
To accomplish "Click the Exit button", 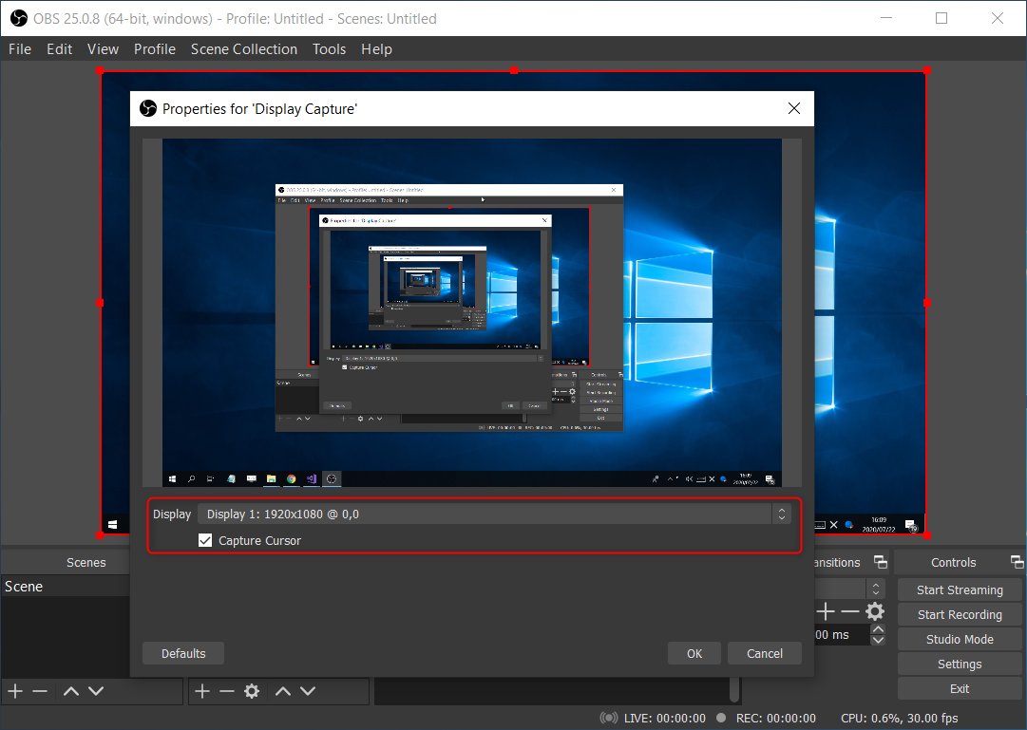I will 960,689.
